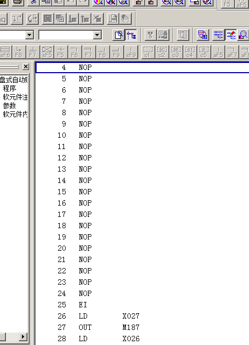Expand the leftmost toolbar combo box arrow
The image size is (249, 345).
click(x=29, y=35)
